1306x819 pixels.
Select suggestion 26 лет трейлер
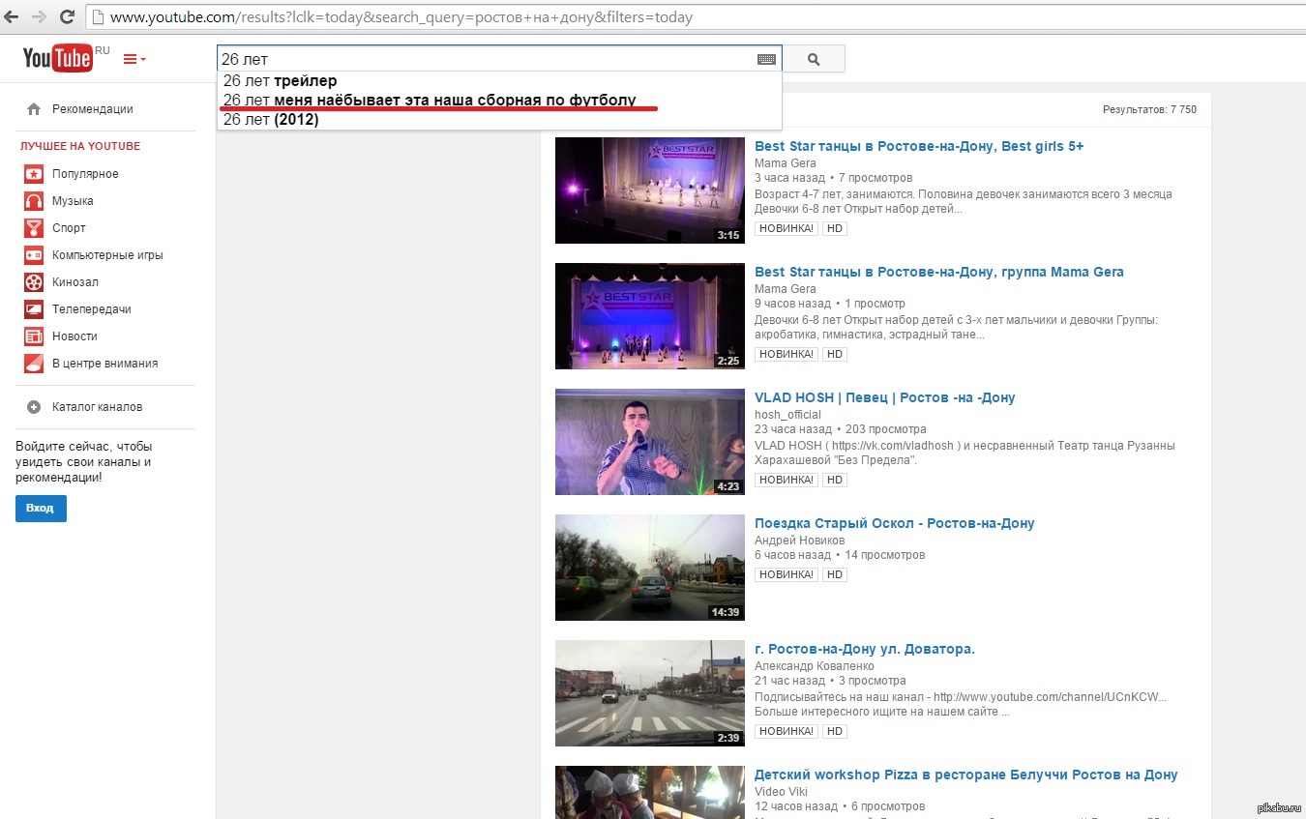(499, 81)
